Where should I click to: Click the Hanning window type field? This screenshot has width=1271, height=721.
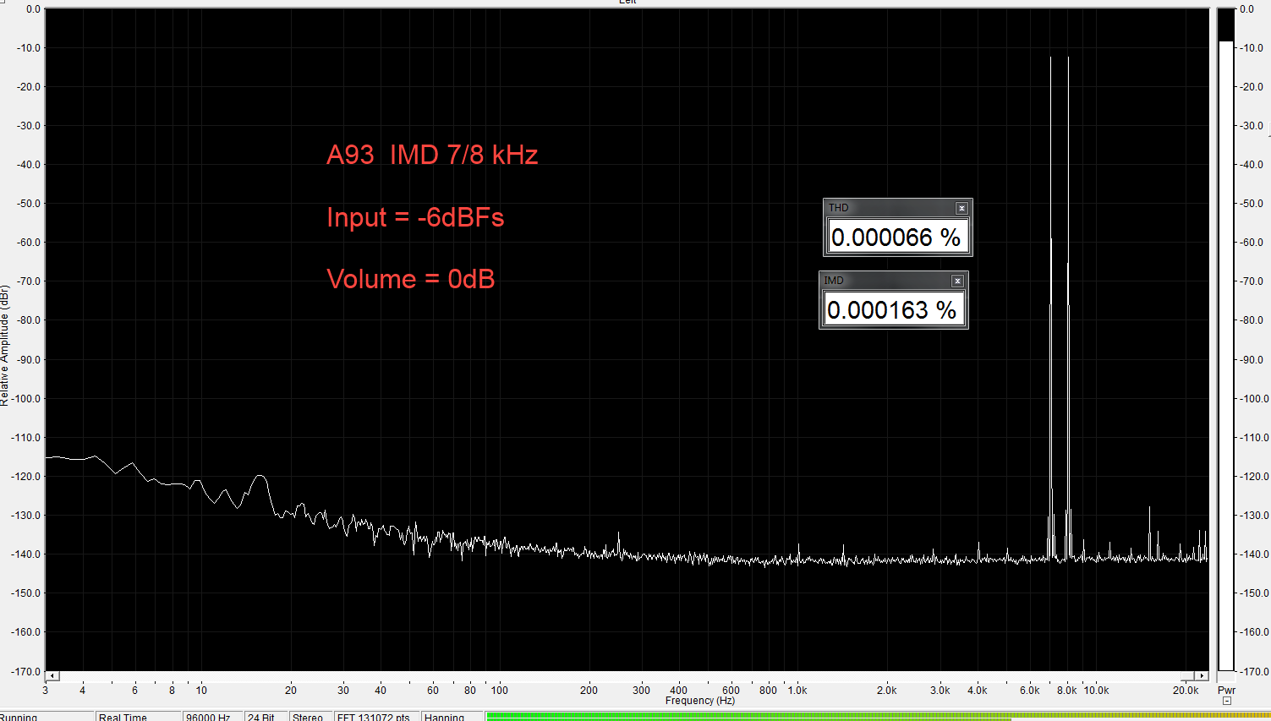[452, 717]
